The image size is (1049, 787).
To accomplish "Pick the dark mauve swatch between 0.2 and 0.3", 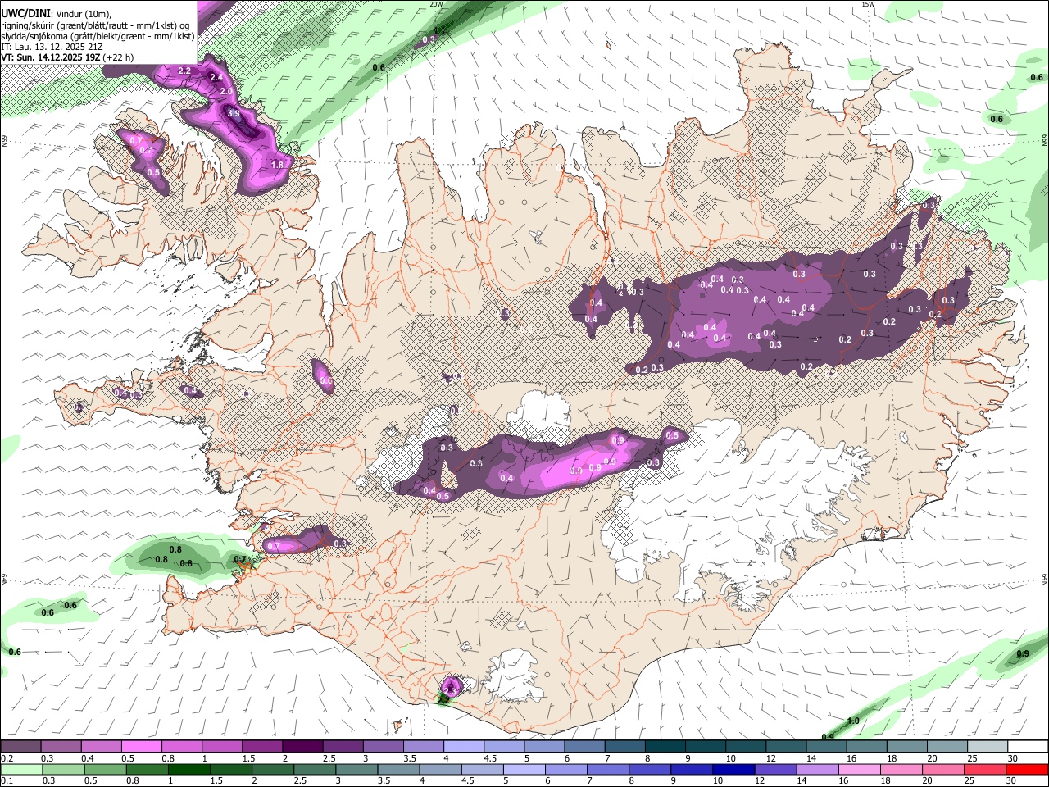I will [x=20, y=747].
